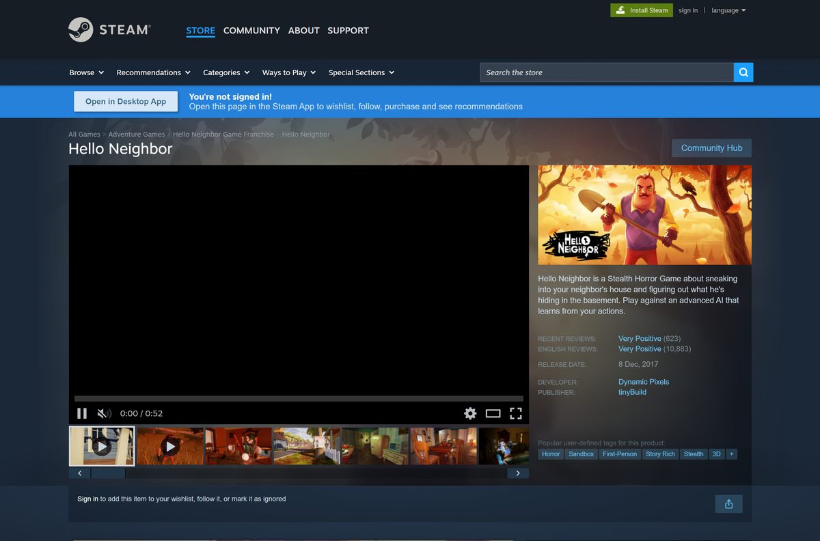Select the sixth screenshot thumbnail
Screen dimensions: 820x541
tap(443, 447)
